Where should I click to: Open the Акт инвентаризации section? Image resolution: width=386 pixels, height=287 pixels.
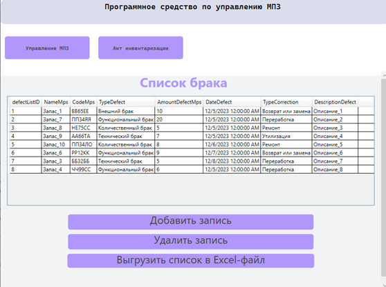[x=140, y=48]
